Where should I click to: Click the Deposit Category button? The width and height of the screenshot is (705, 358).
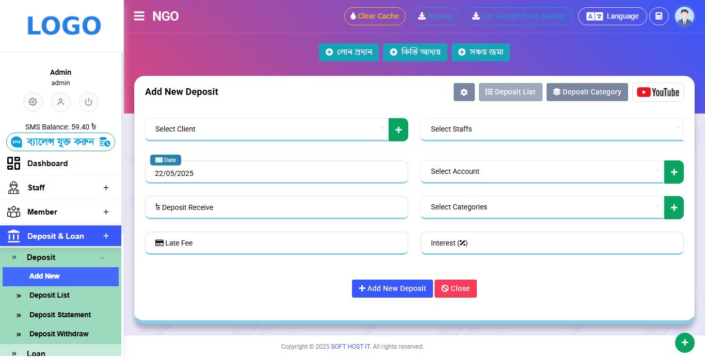click(x=587, y=92)
